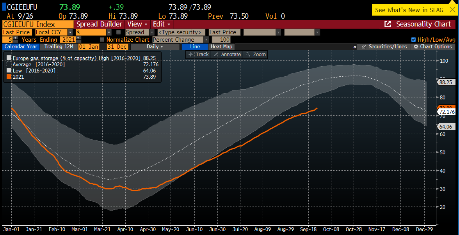Screen dimensions: 459x235
Task: Open the View menu
Action: tap(137, 24)
